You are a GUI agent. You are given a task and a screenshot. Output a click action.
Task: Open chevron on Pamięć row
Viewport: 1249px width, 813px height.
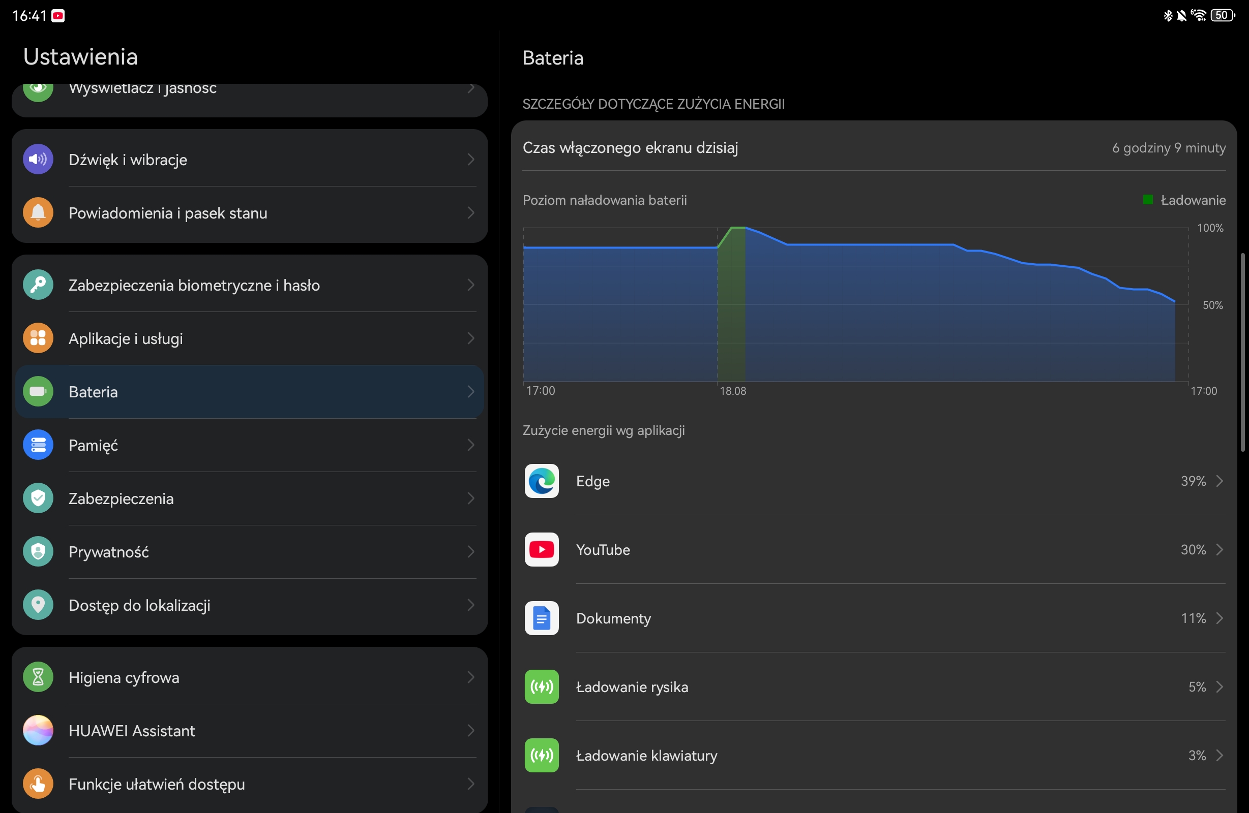point(471,445)
